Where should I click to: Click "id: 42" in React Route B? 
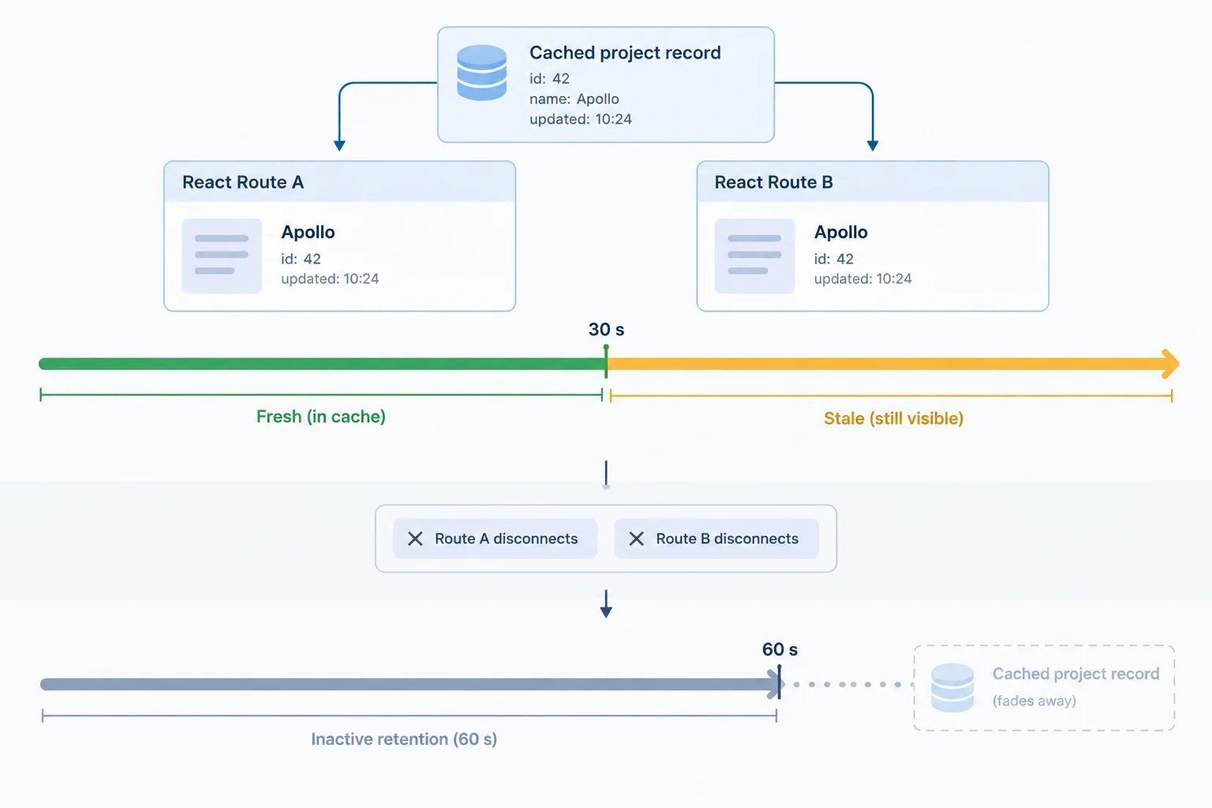pos(834,259)
